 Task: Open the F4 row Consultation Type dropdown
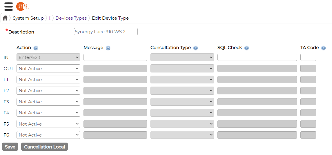(x=182, y=113)
